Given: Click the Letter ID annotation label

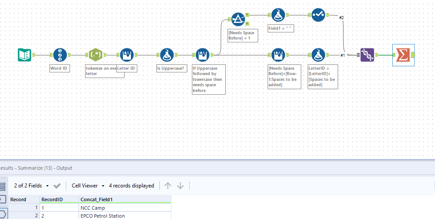Looking at the screenshot, I should click(127, 68).
